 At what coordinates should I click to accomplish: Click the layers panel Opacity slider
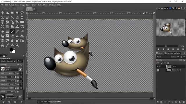171,60
